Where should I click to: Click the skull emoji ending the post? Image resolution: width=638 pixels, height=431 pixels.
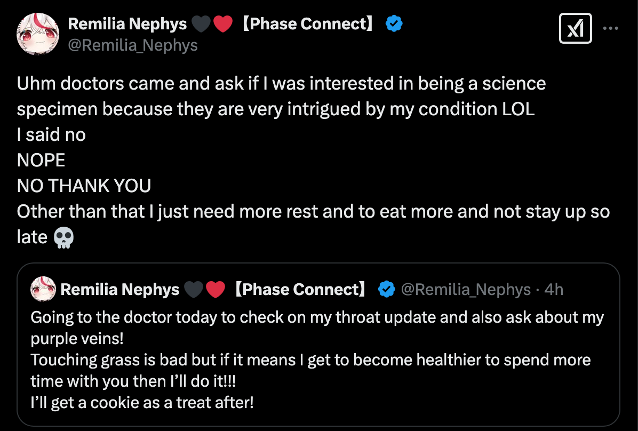click(64, 237)
